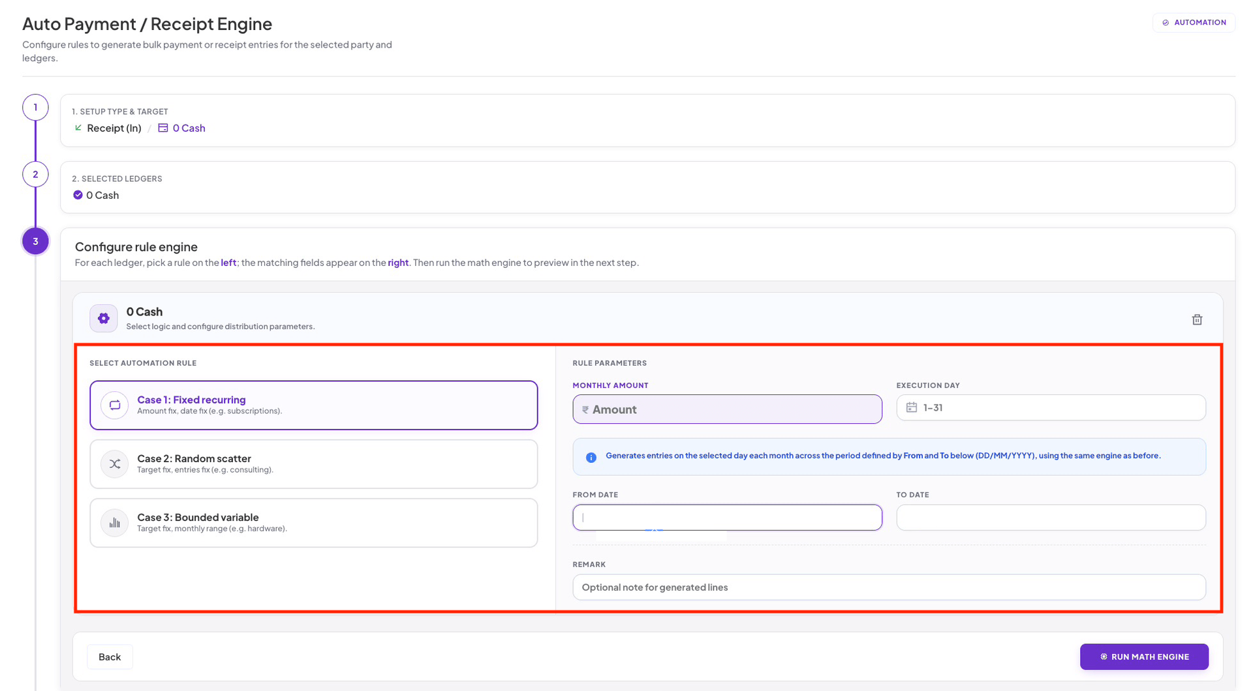This screenshot has height=691, width=1253.
Task: Click the ledger icon before 0 Cash link
Action: (x=163, y=128)
